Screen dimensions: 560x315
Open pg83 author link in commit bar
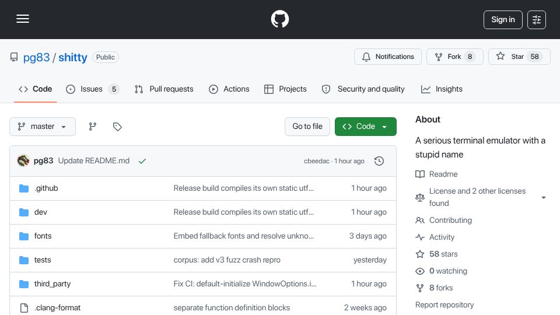(x=43, y=161)
